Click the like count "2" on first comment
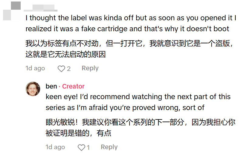Viewport: 242px width, 154px height. click(x=69, y=69)
